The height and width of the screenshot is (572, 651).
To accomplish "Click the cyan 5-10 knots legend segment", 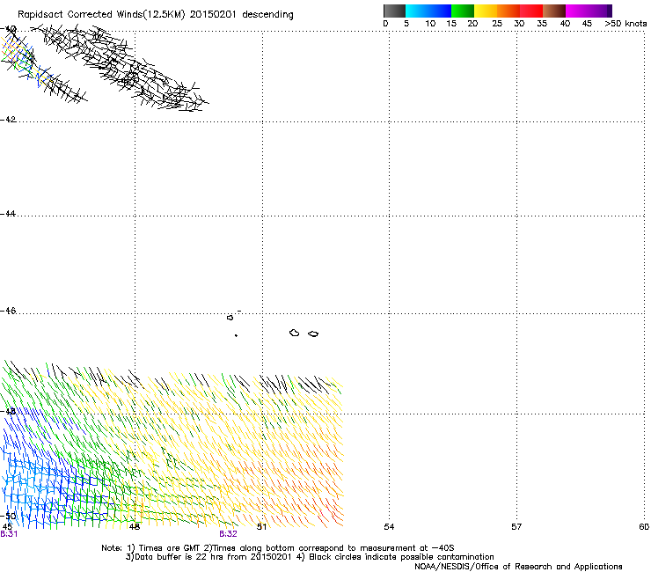I will click(417, 11).
